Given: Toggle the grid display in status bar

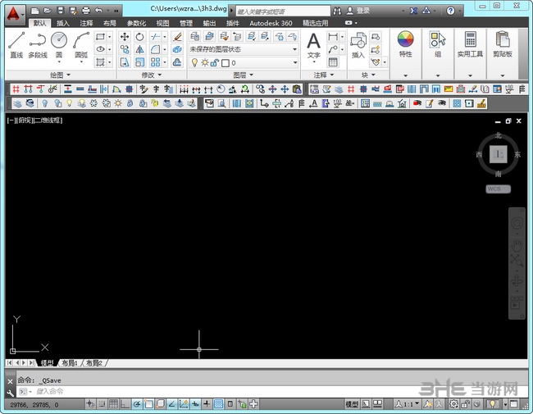Looking at the screenshot, I should (114, 404).
